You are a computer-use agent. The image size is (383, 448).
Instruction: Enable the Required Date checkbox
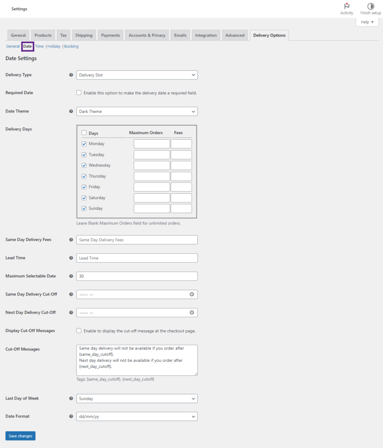tap(79, 93)
